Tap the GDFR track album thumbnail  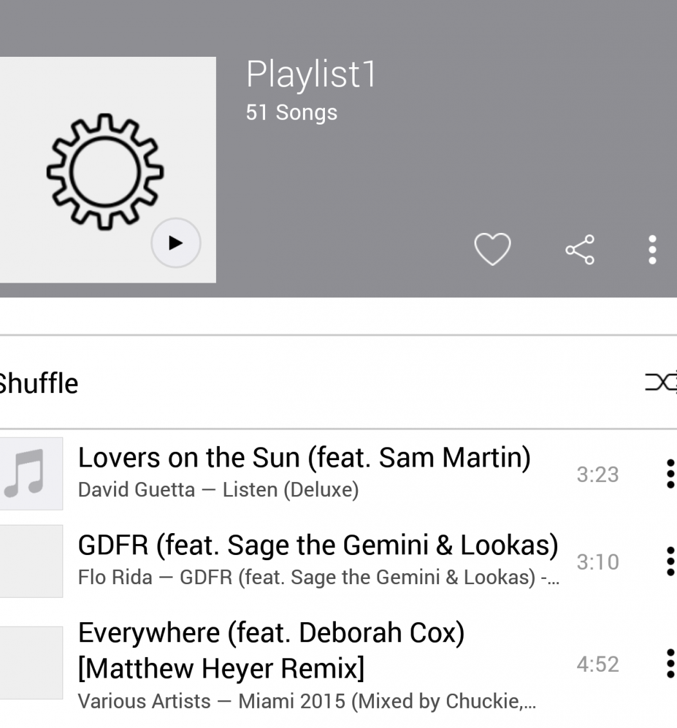(x=31, y=561)
